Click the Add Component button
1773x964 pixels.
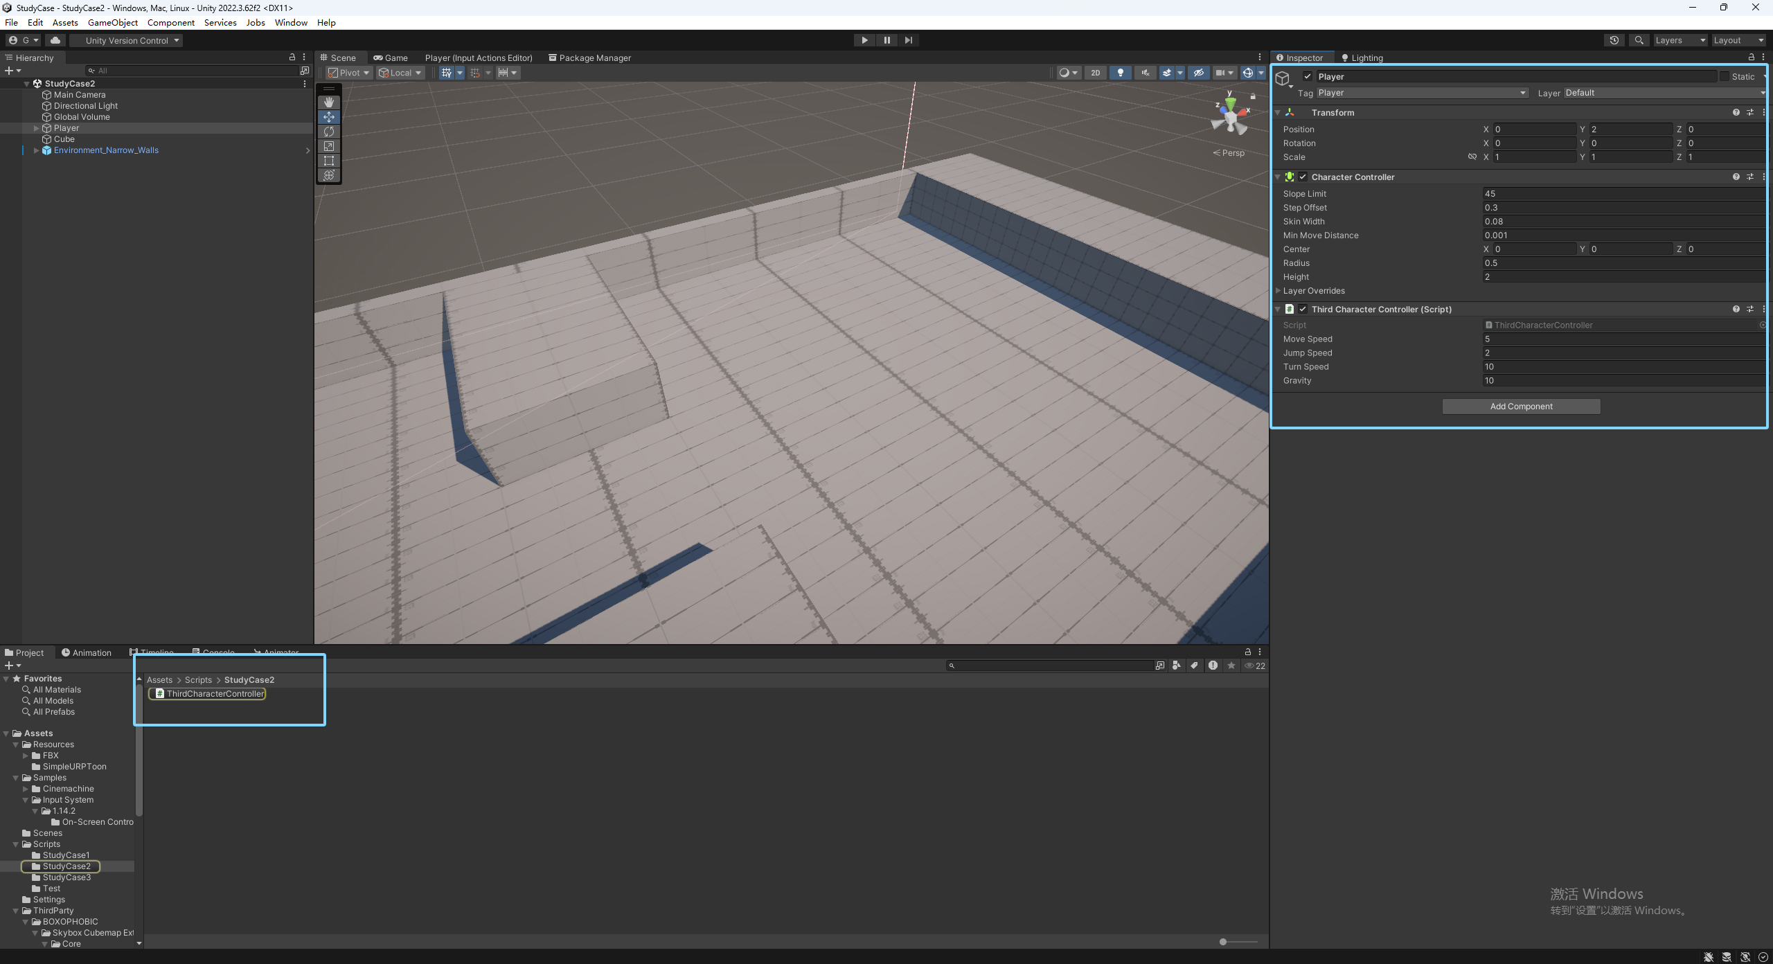(1521, 407)
